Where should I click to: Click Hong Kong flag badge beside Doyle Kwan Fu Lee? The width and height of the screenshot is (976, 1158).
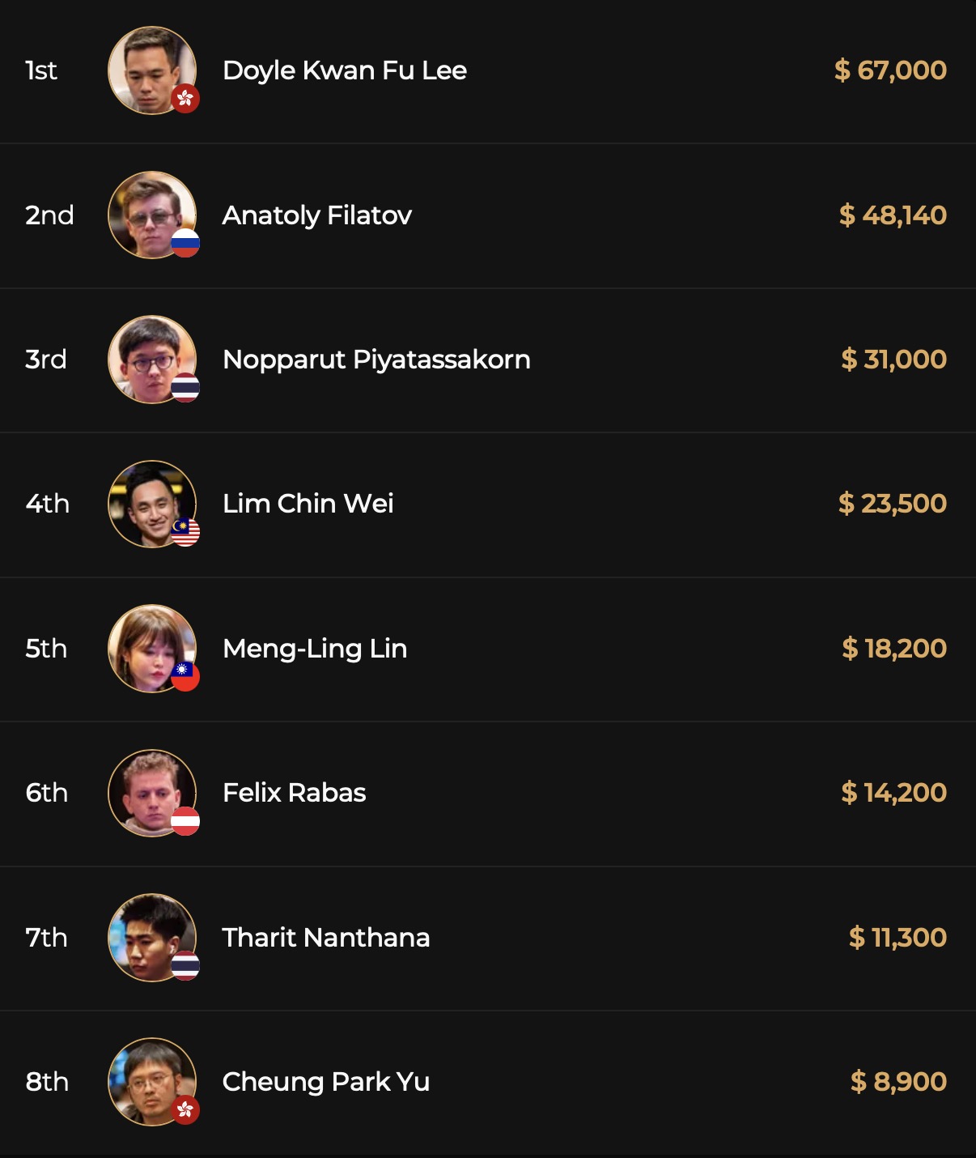[185, 99]
